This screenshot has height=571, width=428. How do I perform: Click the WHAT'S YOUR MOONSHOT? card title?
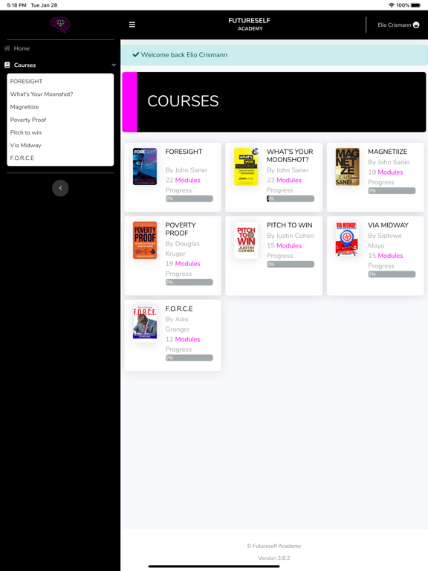[x=290, y=155]
